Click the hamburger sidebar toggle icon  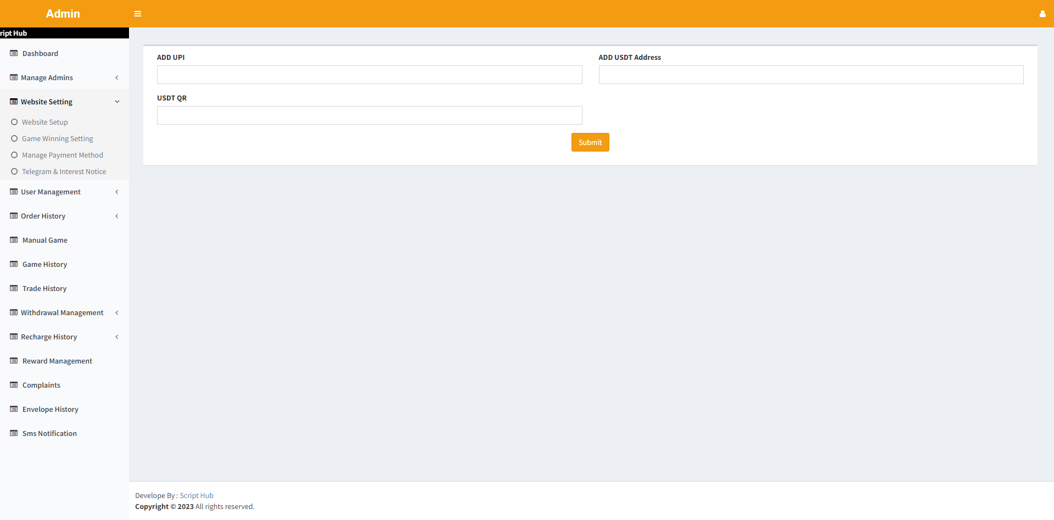pos(138,14)
